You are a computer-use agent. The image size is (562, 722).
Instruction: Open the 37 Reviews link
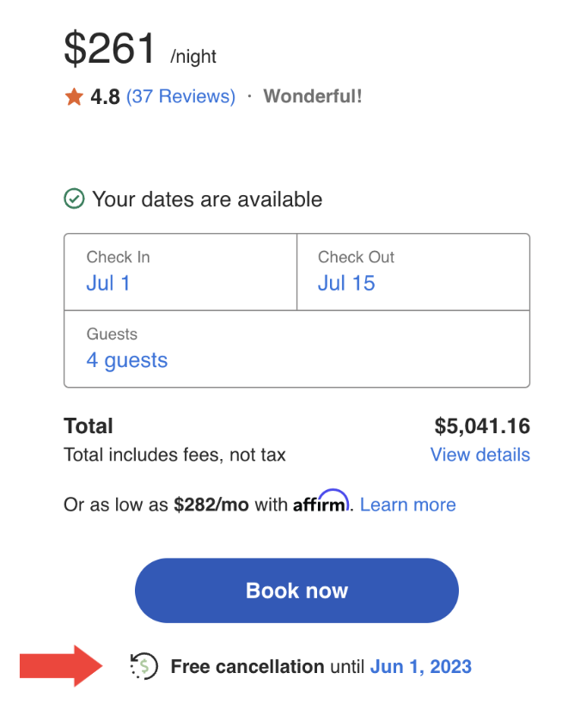[x=180, y=96]
